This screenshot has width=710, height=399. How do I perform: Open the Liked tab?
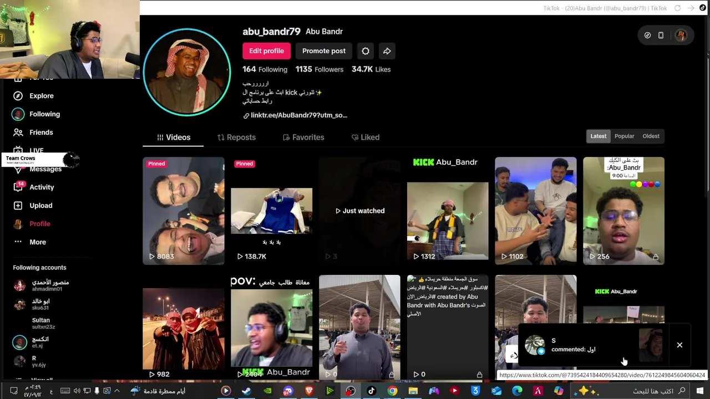pos(366,137)
